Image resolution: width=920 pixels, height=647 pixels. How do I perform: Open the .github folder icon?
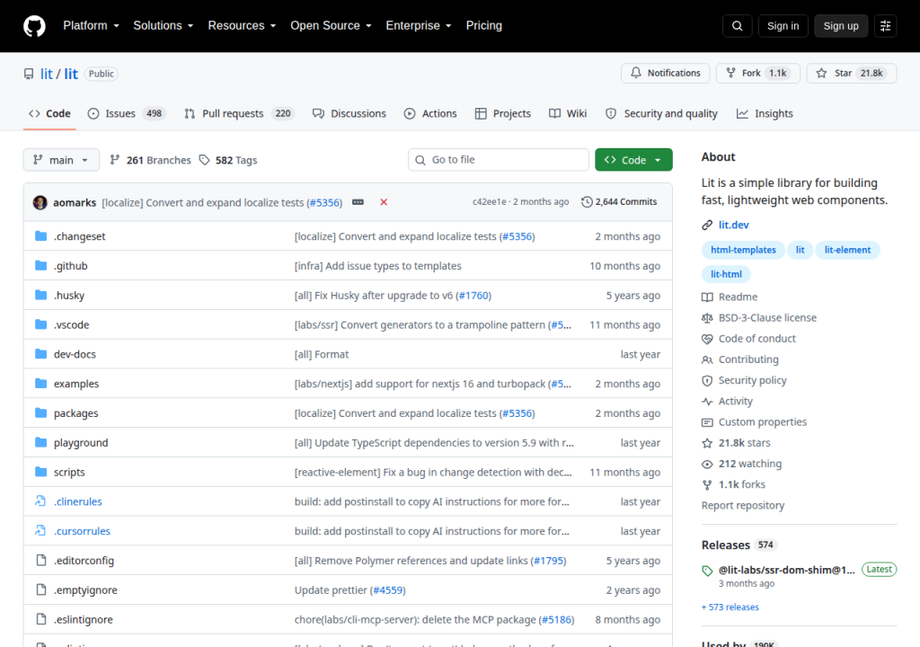(40, 265)
